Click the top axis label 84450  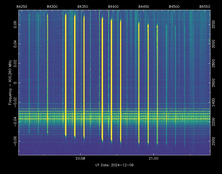click(144, 7)
